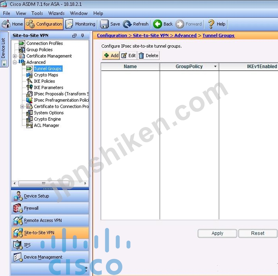Show more navigation buttons chevron
Viewport: 278px width, 276px height.
coord(86,269)
